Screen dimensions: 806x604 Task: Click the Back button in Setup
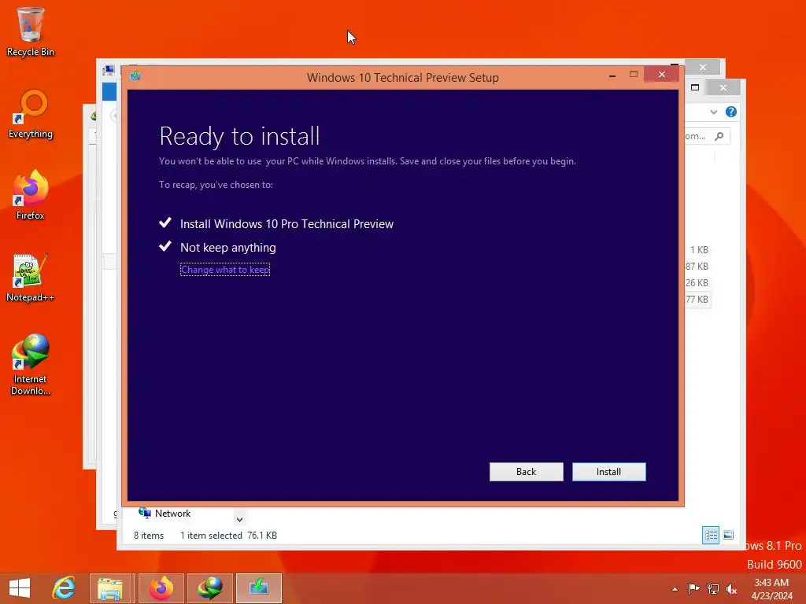pos(526,472)
